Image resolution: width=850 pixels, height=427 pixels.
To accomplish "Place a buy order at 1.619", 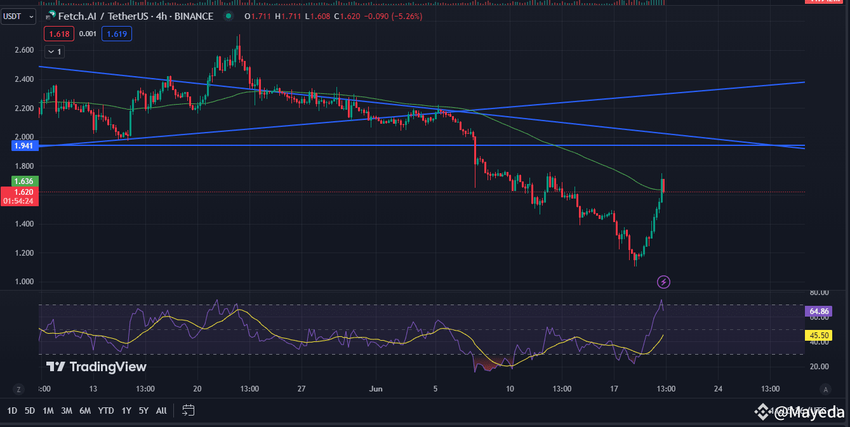I will pos(116,34).
